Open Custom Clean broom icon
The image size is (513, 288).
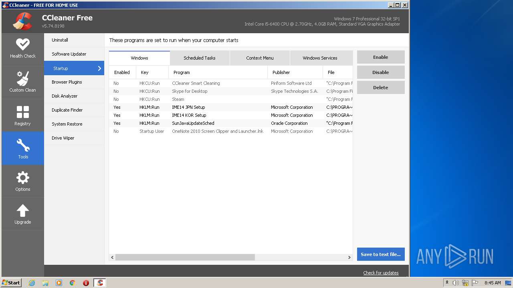23,78
